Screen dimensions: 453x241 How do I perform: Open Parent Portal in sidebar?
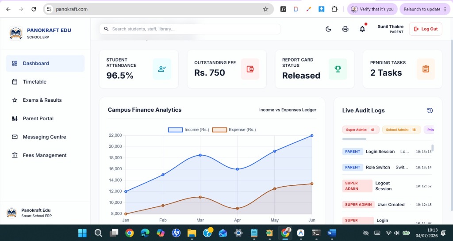(46, 119)
